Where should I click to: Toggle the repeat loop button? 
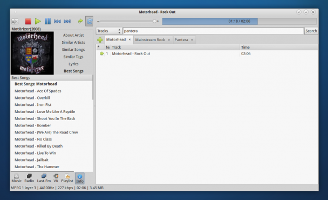click(90, 21)
